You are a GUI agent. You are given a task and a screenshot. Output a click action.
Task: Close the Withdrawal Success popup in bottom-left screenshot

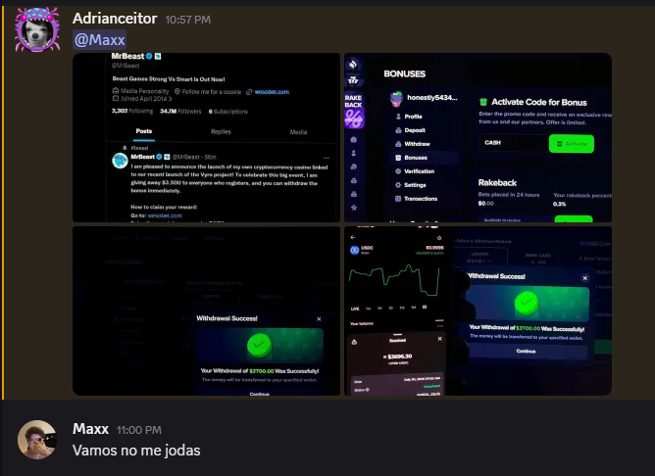click(319, 319)
